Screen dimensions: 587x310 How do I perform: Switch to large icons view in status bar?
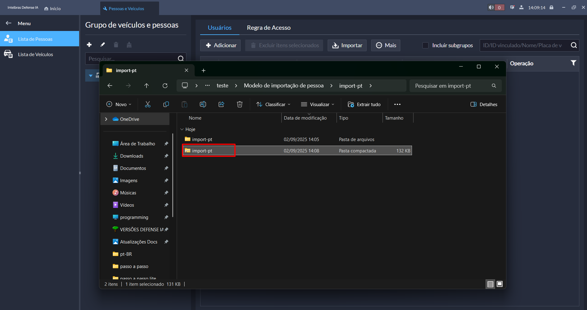coord(500,284)
